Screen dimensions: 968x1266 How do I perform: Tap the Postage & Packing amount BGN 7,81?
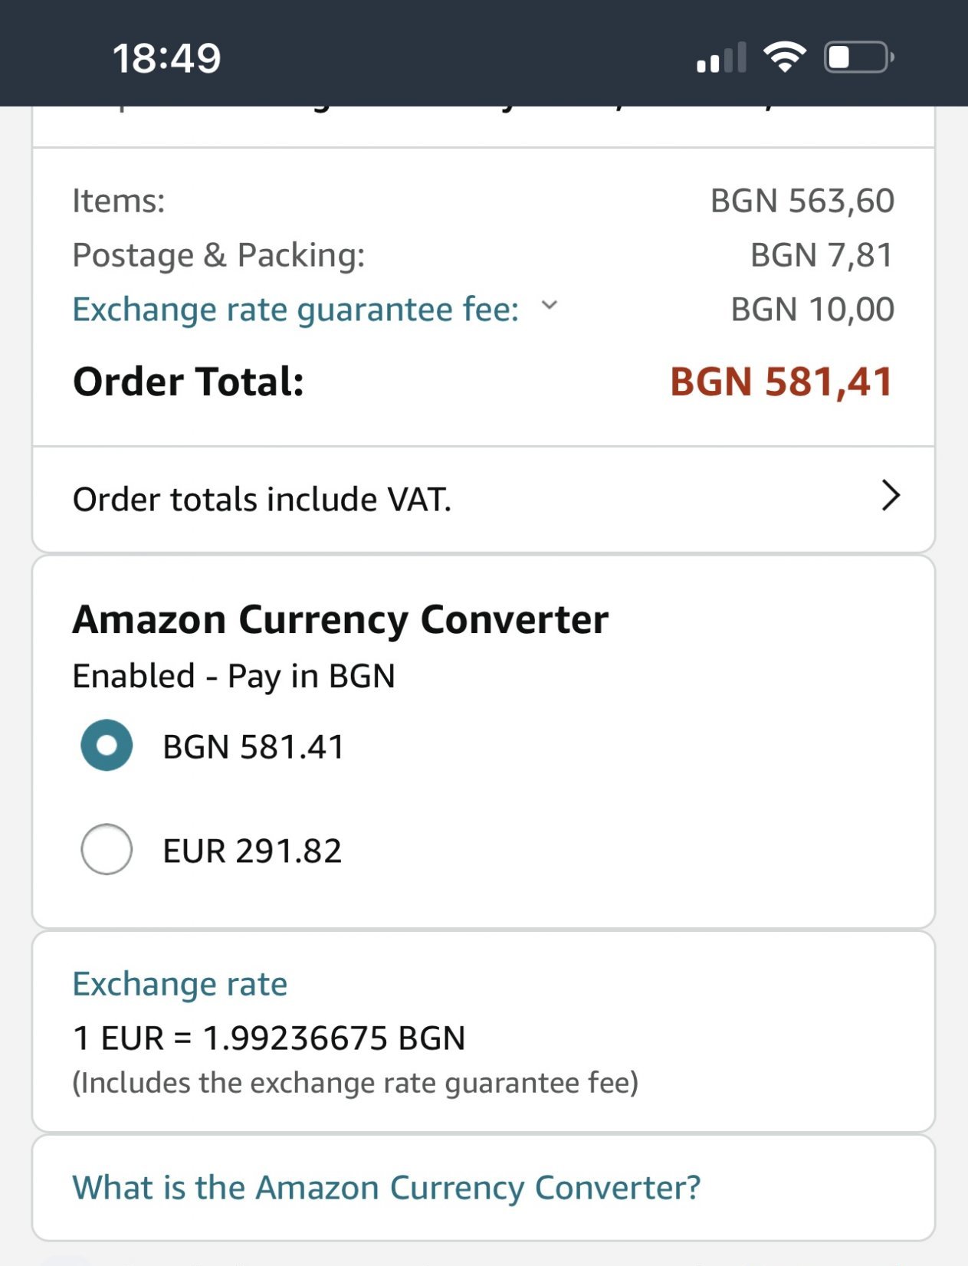tap(822, 255)
